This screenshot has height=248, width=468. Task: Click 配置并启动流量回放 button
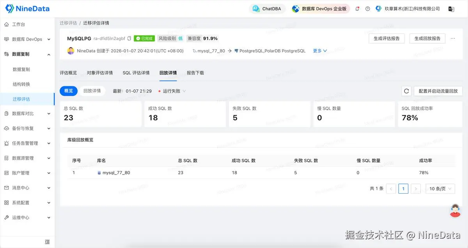click(x=438, y=91)
